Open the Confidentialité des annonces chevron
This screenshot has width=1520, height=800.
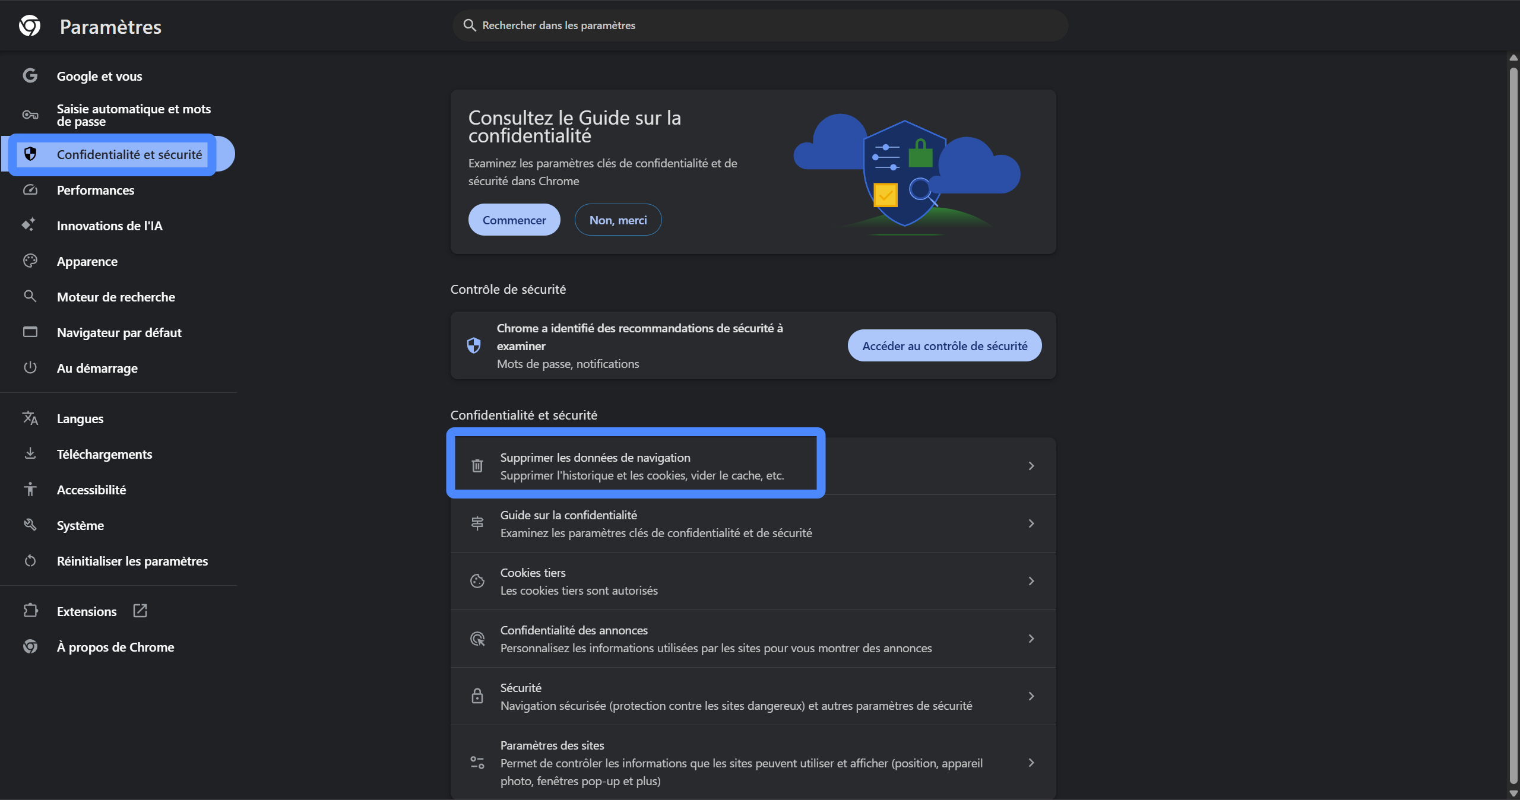coord(1031,639)
